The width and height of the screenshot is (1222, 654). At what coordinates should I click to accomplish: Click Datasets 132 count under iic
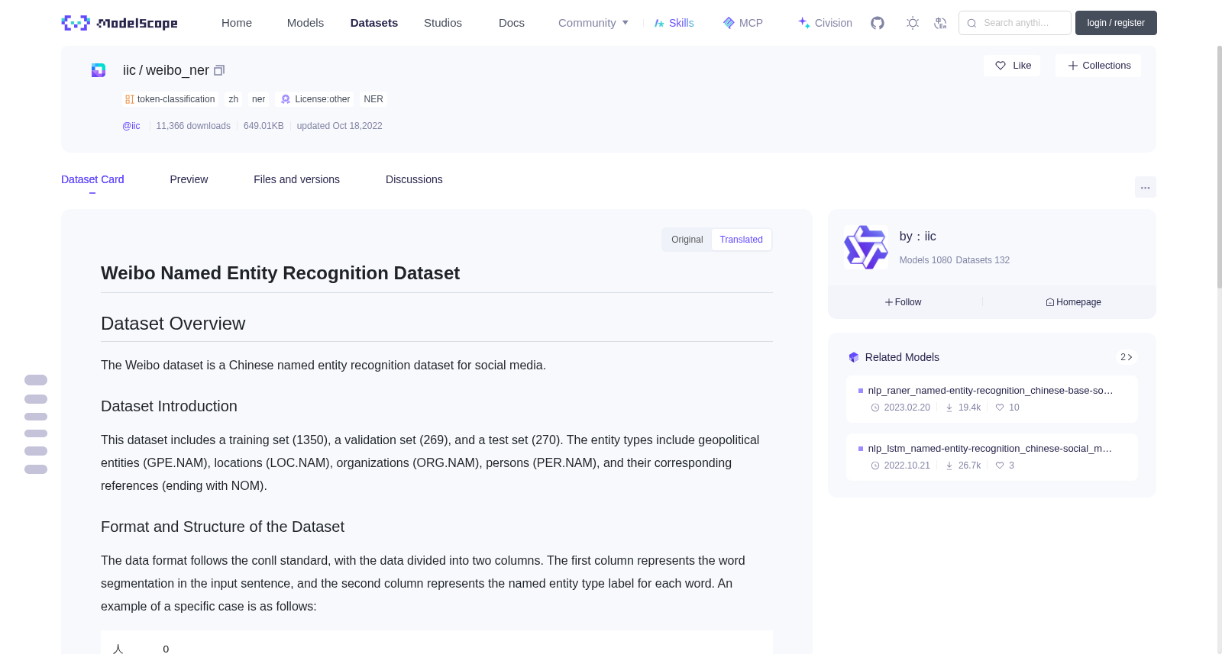(x=982, y=260)
